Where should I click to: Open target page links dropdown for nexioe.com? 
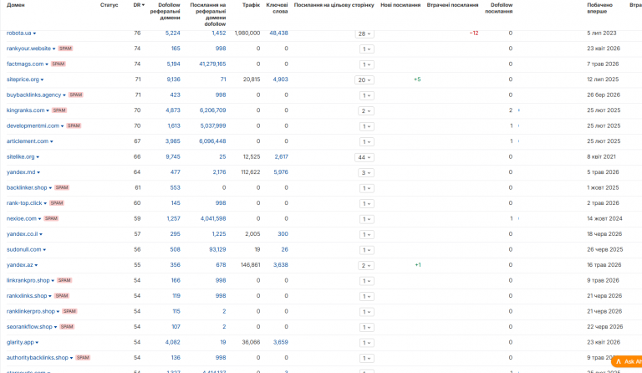click(x=366, y=219)
